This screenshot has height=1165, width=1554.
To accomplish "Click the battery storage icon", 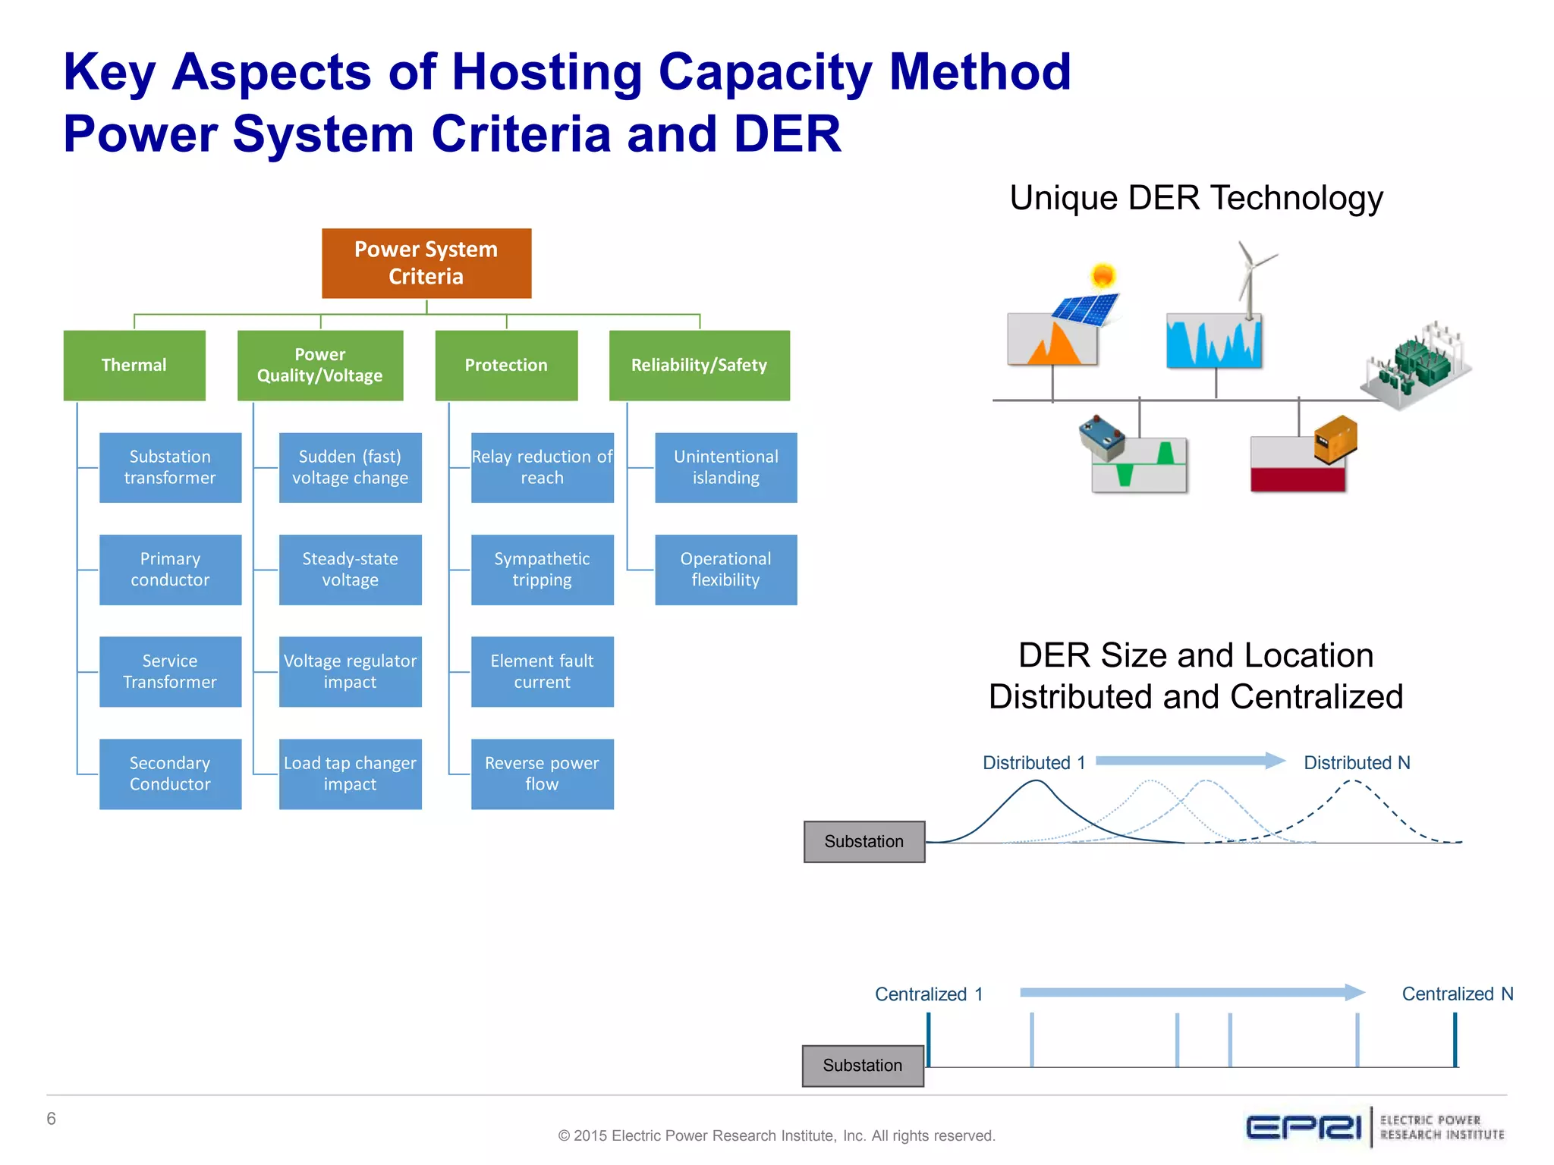I will (x=1103, y=438).
